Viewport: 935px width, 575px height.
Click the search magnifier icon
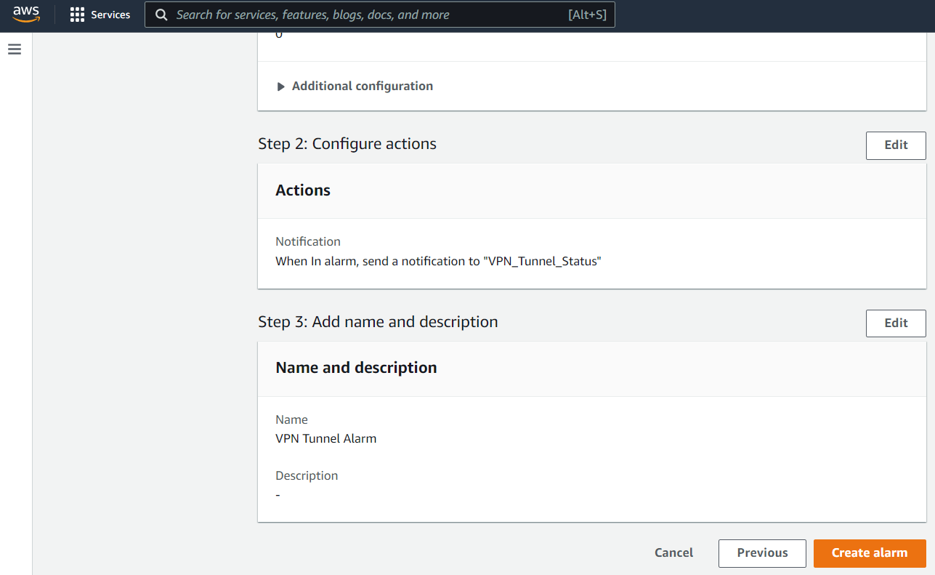click(x=161, y=15)
